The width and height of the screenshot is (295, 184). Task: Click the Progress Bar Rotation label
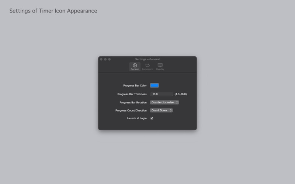pos(133,103)
